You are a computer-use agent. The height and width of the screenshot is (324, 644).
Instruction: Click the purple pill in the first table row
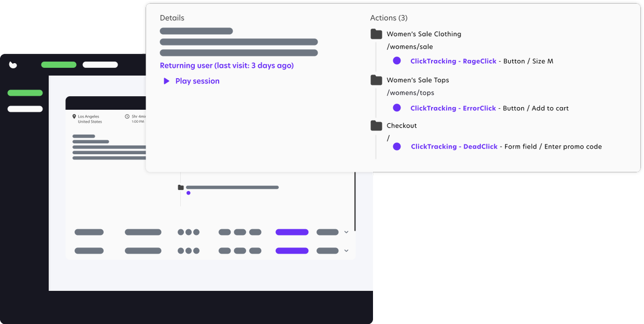[292, 232]
